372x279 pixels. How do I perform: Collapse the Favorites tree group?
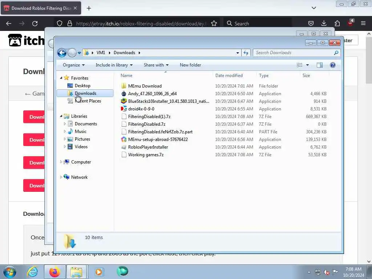pyautogui.click(x=61, y=78)
